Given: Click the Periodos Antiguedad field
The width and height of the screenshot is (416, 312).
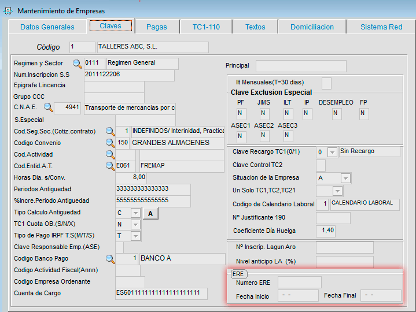Looking at the screenshot, I should (153, 190).
